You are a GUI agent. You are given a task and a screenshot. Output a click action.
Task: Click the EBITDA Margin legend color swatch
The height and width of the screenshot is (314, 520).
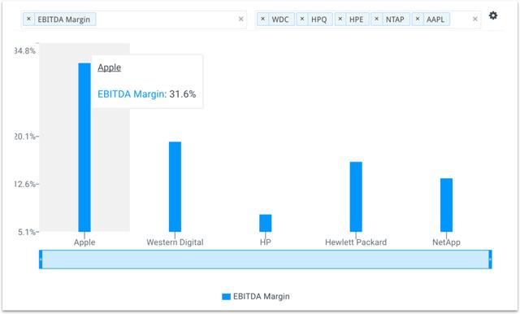(226, 297)
